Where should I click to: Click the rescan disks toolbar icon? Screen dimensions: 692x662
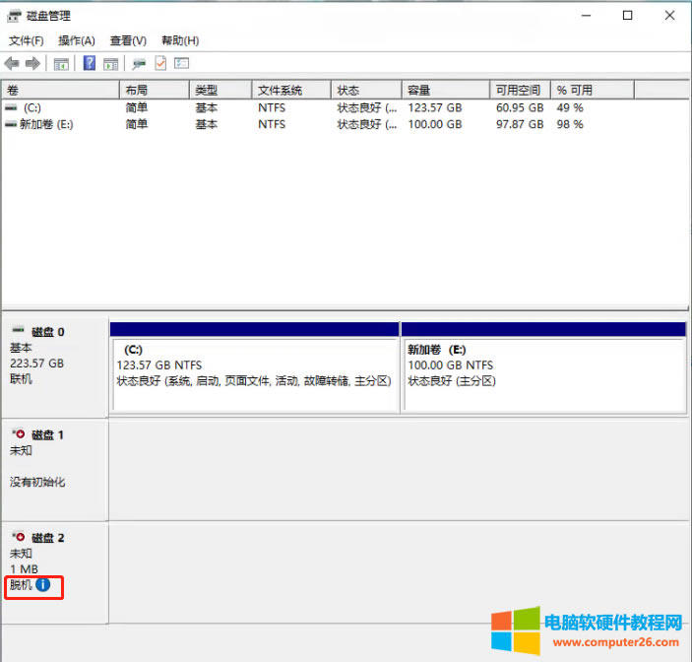click(139, 63)
